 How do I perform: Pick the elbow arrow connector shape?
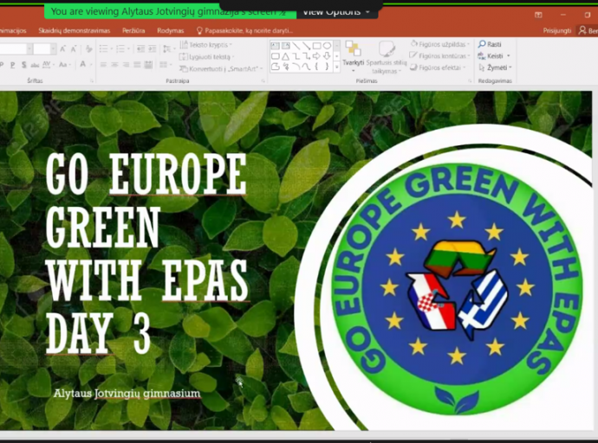pyautogui.click(x=306, y=56)
